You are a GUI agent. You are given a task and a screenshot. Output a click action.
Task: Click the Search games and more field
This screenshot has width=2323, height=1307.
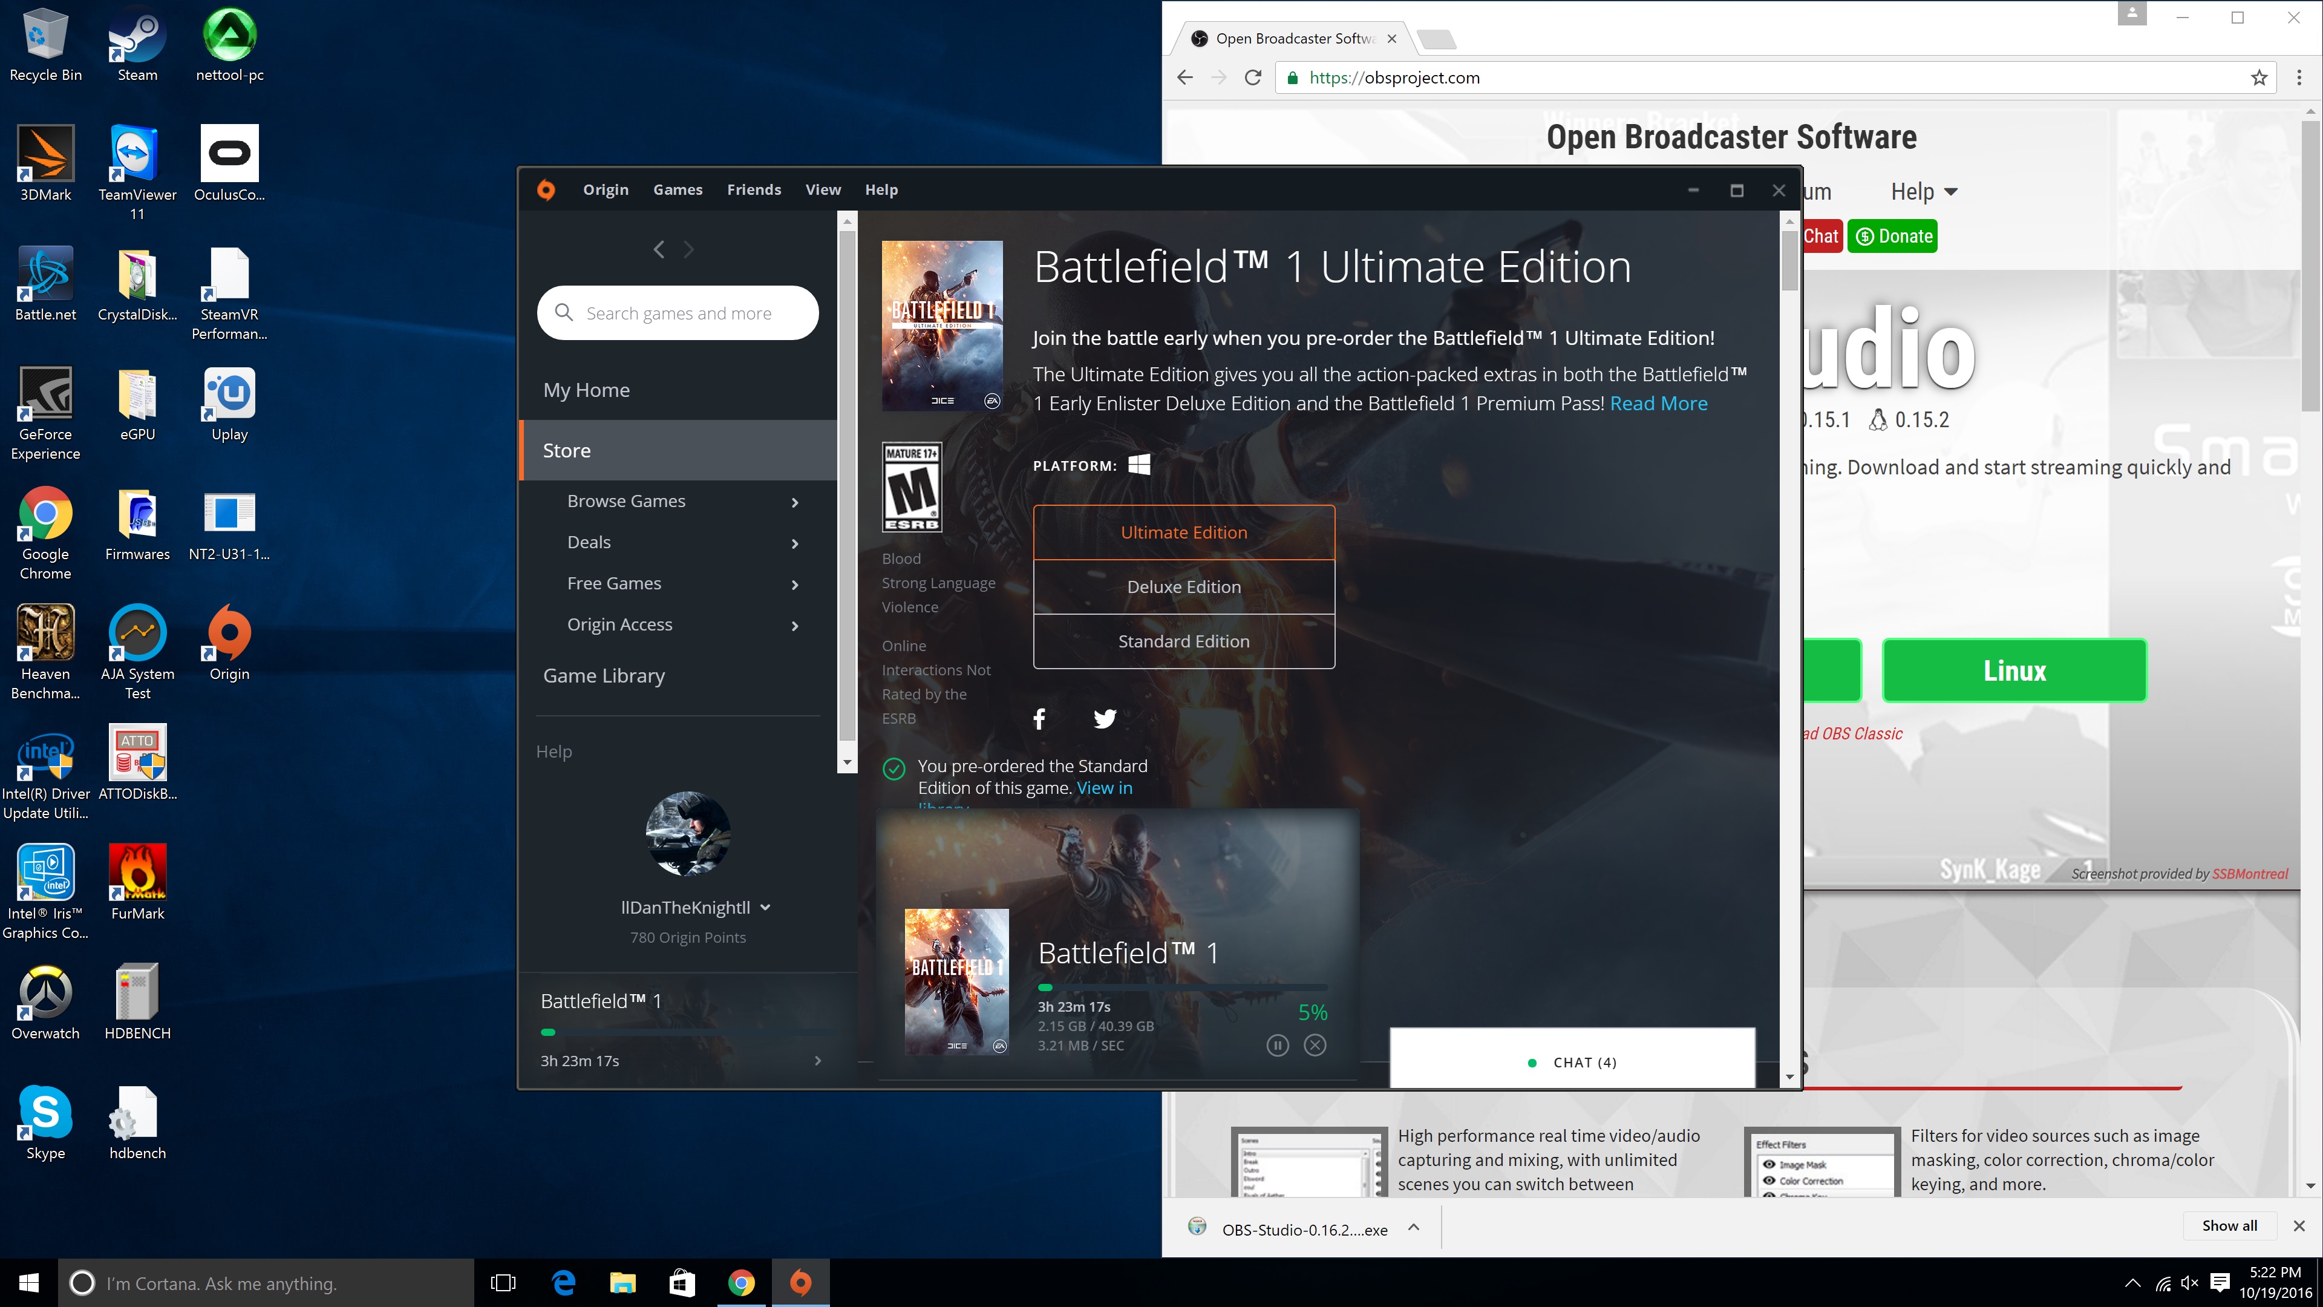coord(678,313)
